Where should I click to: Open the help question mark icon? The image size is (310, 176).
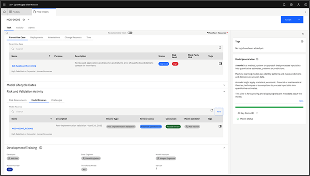306,4
